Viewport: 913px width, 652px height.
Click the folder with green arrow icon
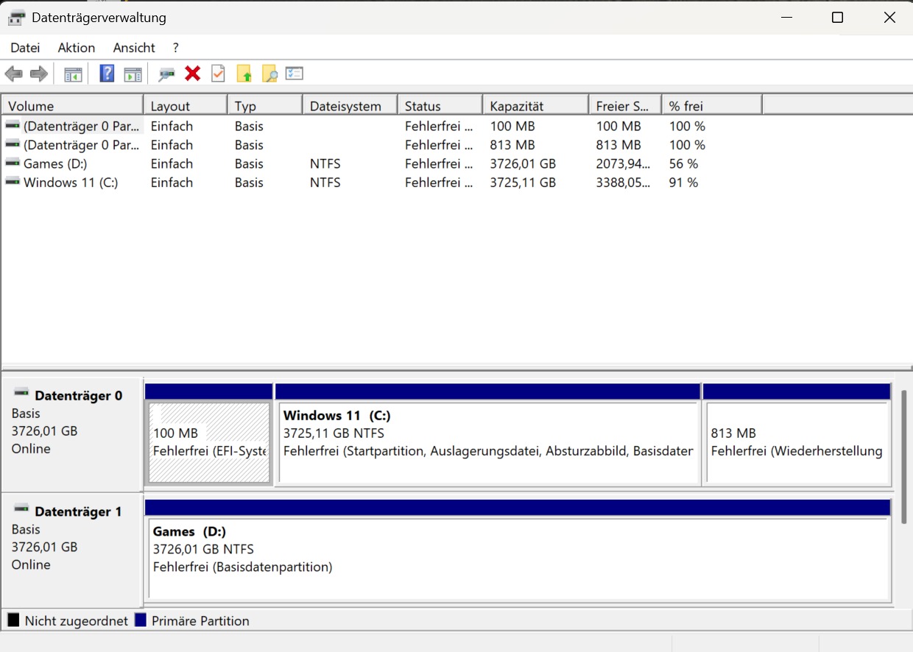244,74
